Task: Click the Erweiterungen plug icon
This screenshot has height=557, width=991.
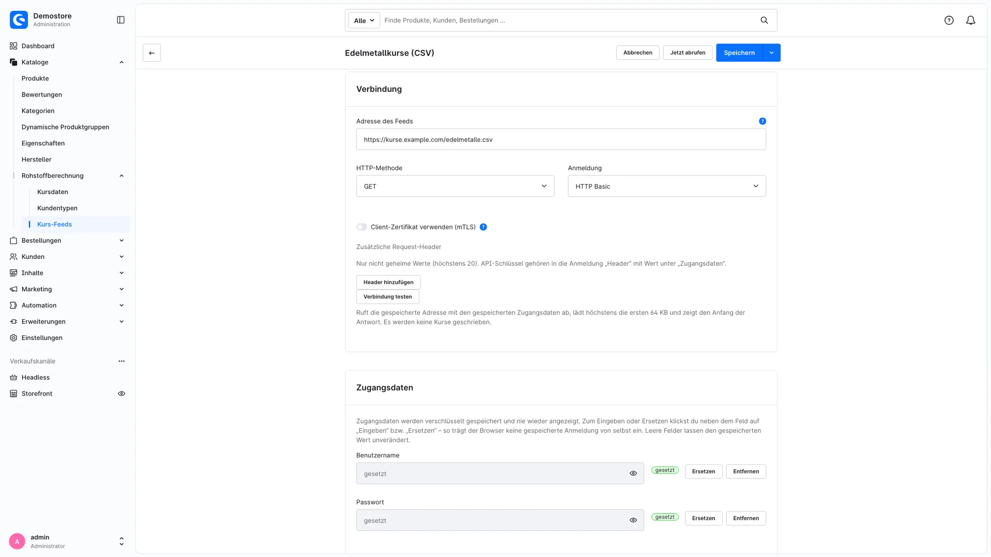Action: pos(13,322)
